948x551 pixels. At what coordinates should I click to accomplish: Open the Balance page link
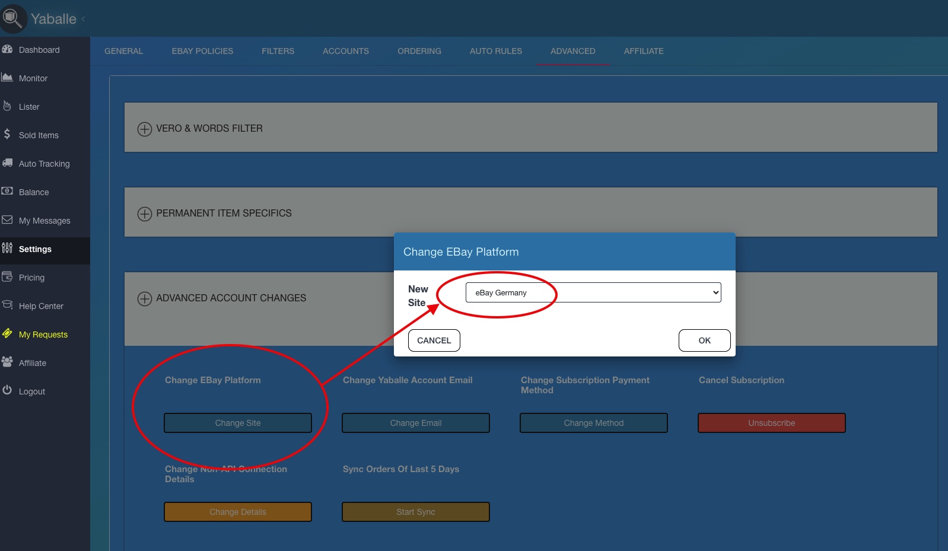tap(34, 192)
